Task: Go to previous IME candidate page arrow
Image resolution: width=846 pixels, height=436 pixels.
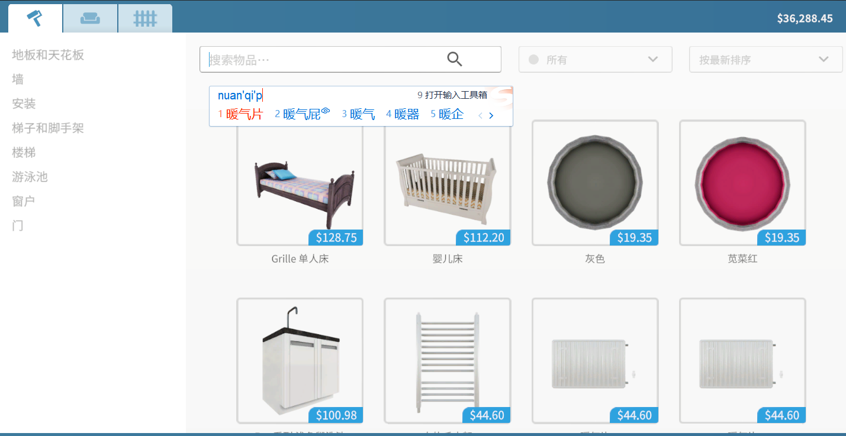Action: click(480, 115)
